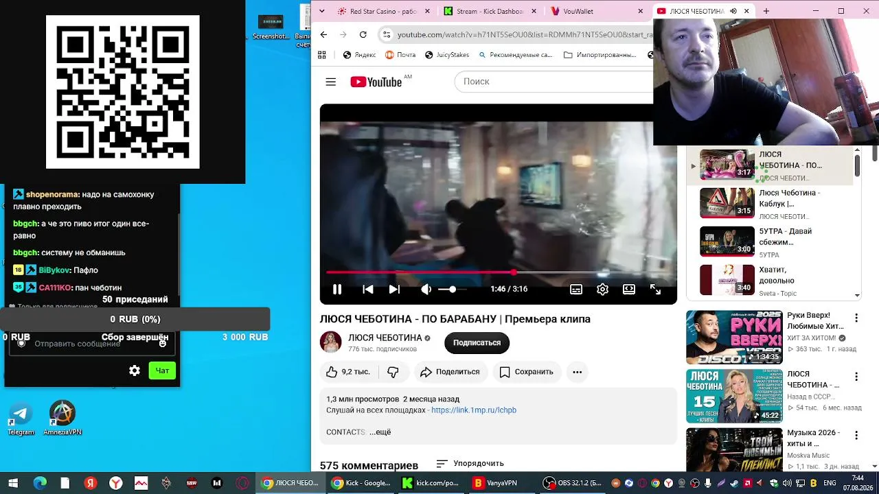Open the Chrome apps grid bookmark
The image size is (879, 494).
point(321,55)
